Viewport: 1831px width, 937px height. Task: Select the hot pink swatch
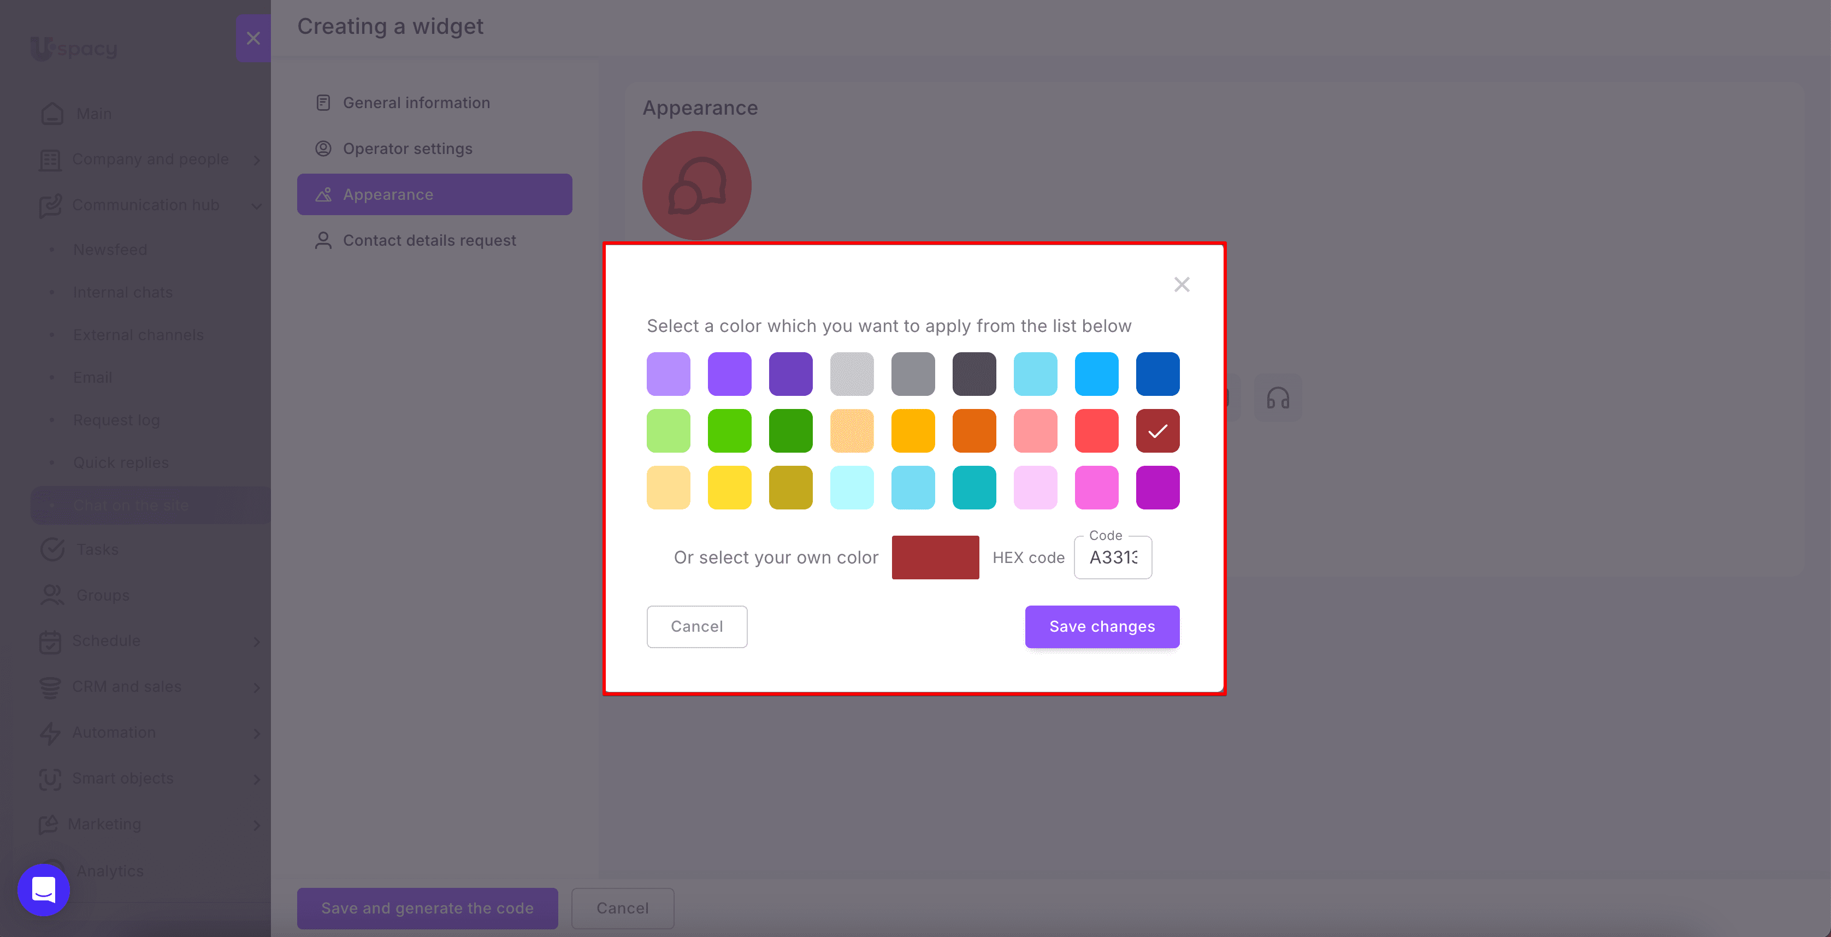click(x=1096, y=487)
